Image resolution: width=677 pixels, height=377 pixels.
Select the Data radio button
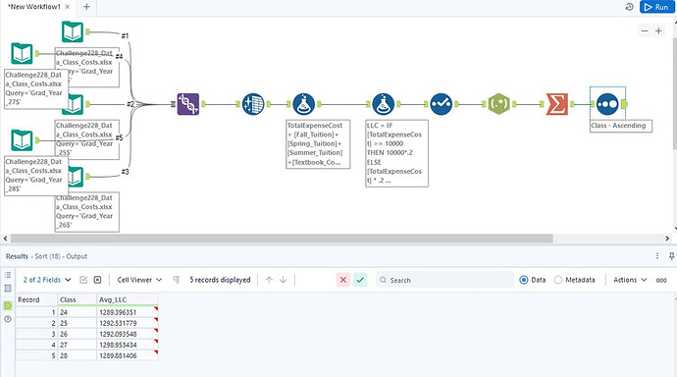point(524,280)
